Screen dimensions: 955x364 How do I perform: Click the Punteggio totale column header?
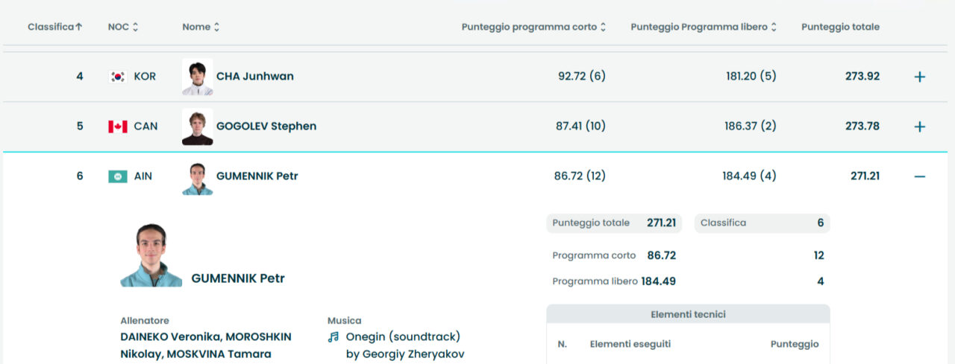tap(840, 27)
